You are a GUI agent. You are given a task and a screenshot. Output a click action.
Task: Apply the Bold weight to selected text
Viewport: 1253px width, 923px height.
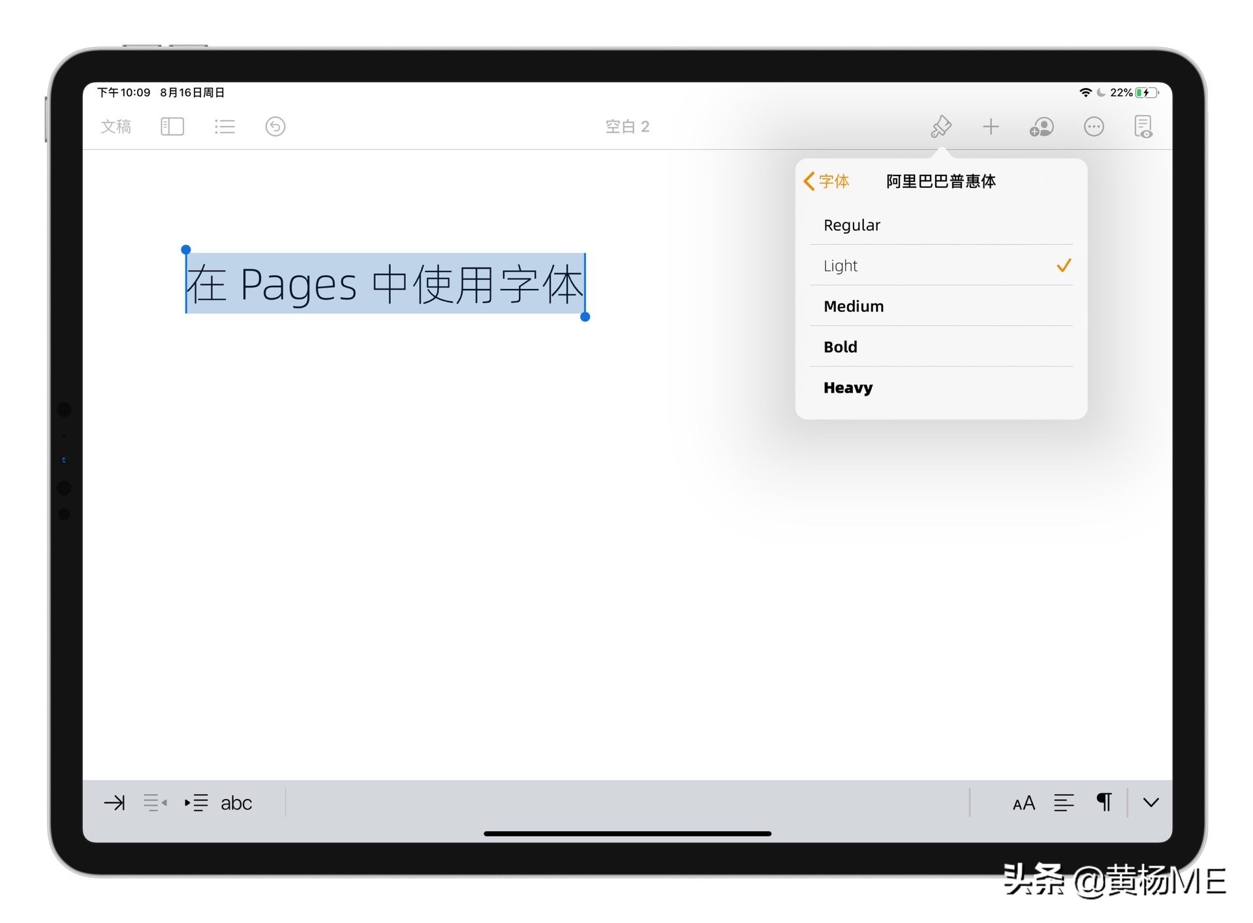pyautogui.click(x=839, y=346)
